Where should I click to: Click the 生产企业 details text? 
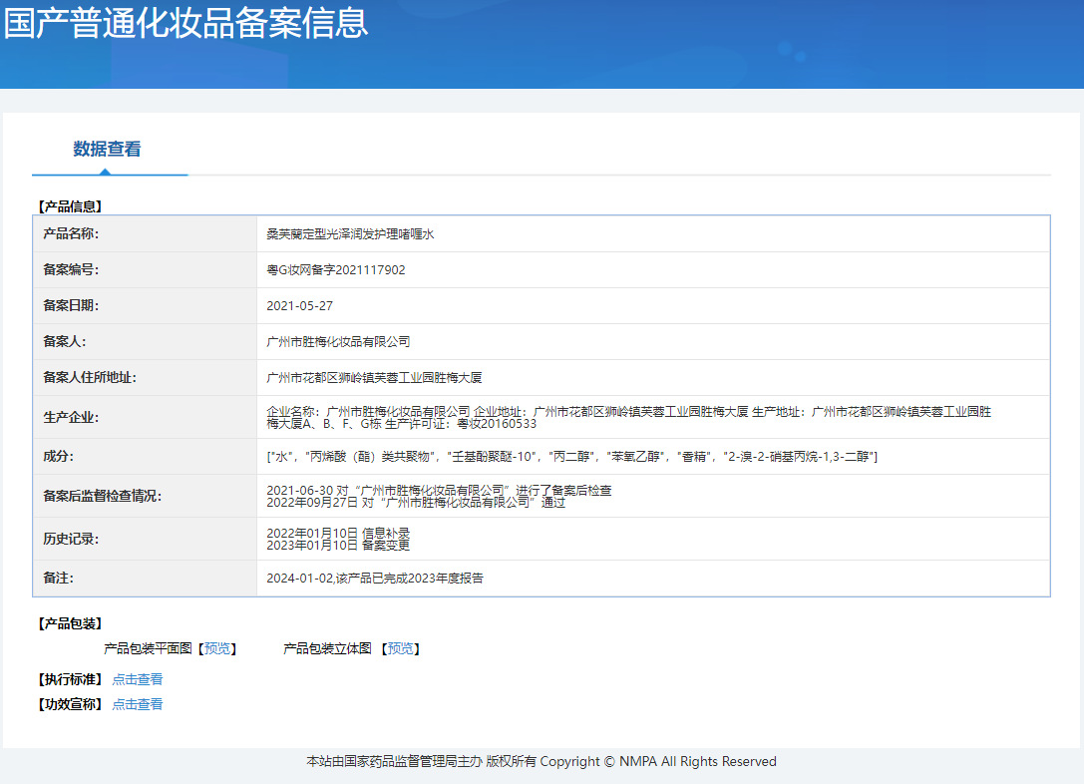tap(628, 418)
